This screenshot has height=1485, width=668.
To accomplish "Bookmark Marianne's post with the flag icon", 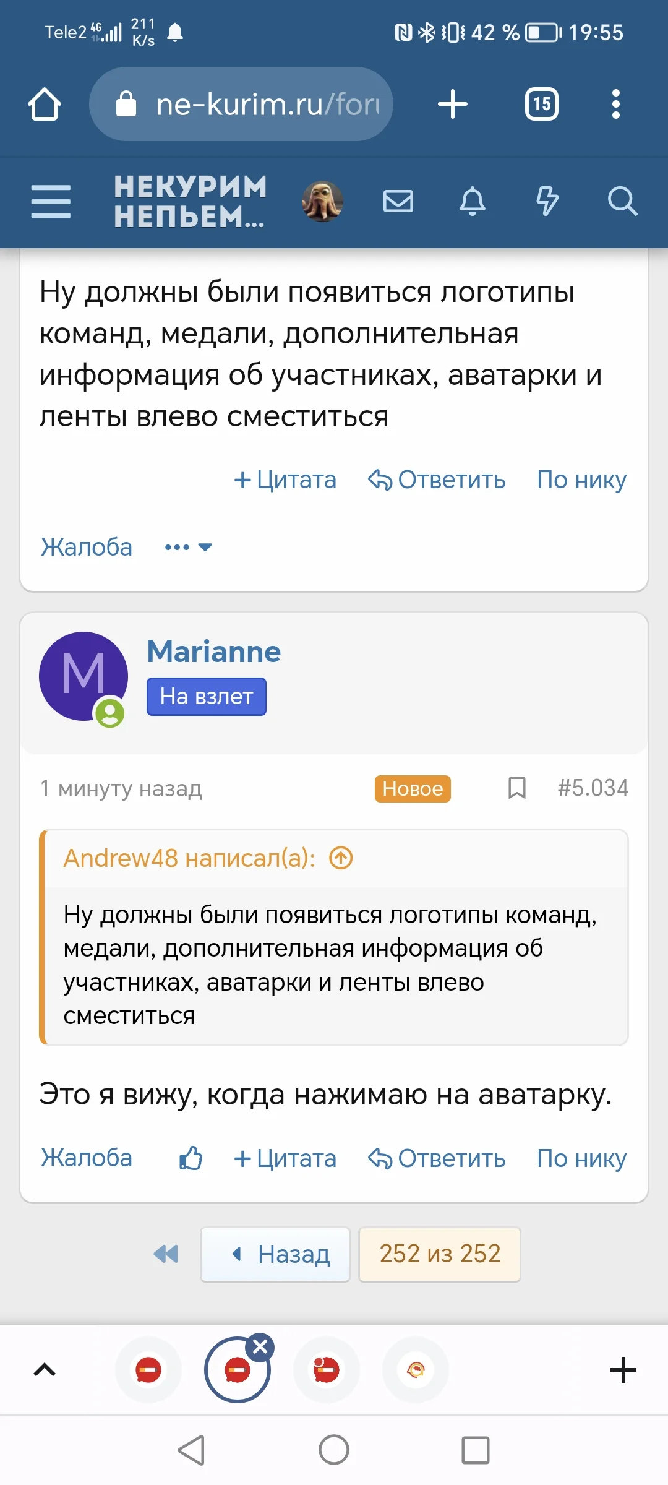I will 517,788.
